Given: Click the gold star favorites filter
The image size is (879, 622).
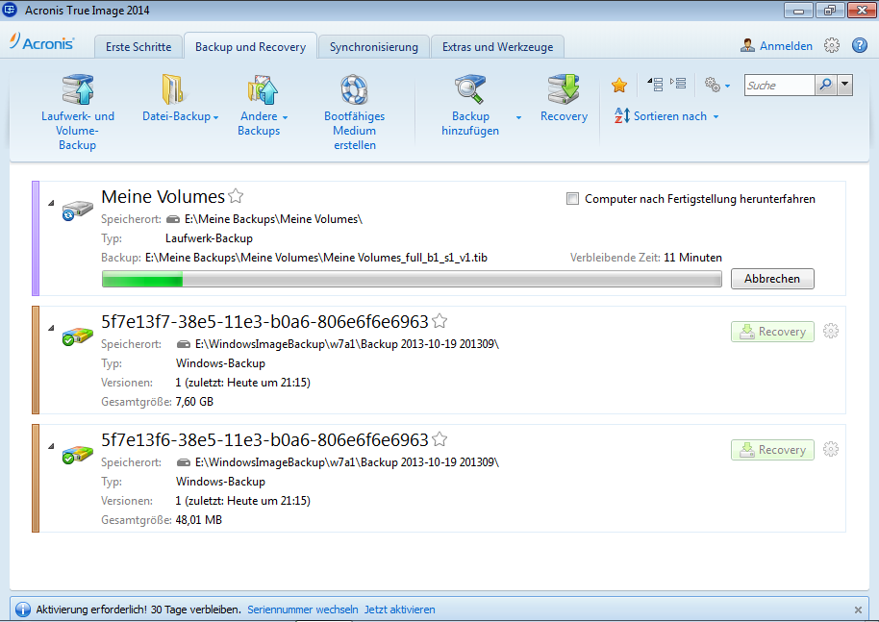Looking at the screenshot, I should point(619,86).
